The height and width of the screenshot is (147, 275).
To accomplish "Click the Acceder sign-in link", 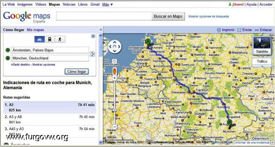I will tap(266, 4).
